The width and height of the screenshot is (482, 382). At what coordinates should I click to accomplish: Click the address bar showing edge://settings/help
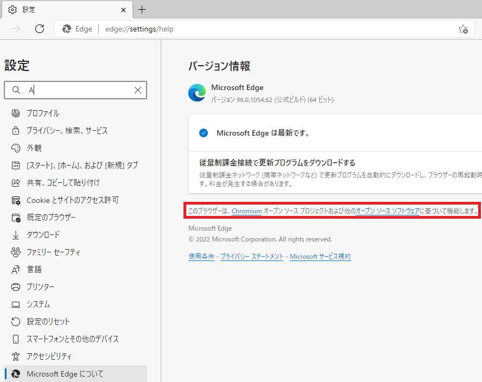139,29
